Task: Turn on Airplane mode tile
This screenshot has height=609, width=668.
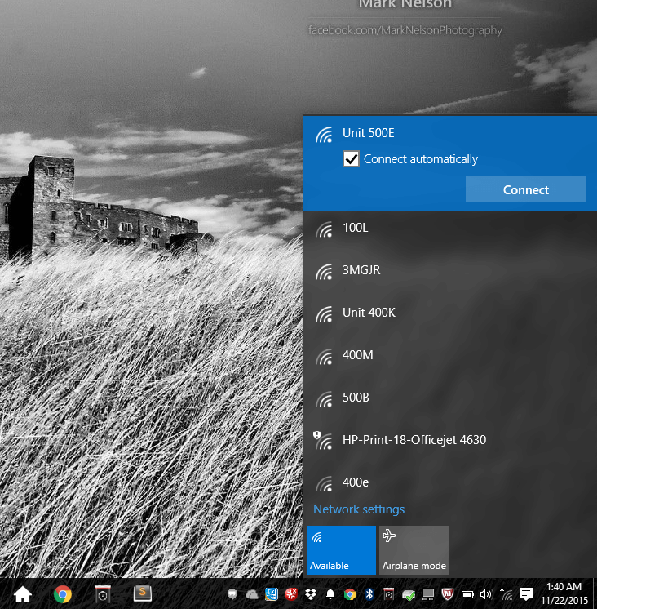Action: tap(414, 550)
